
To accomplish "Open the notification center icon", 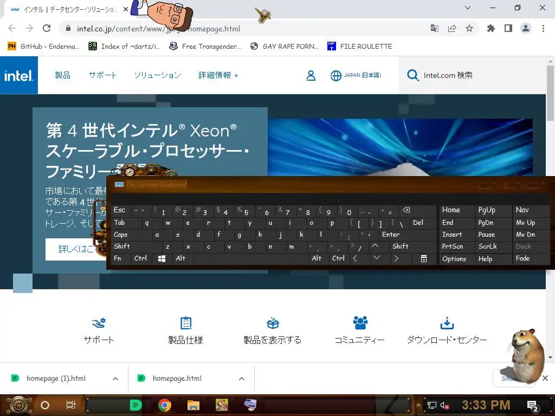I will coord(533,406).
